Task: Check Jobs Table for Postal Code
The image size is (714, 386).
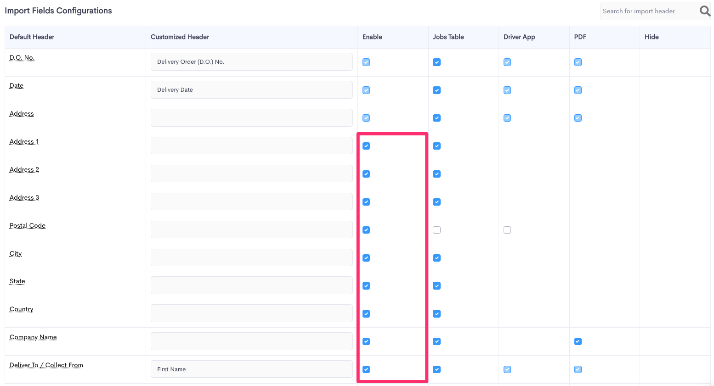Action: click(x=436, y=230)
